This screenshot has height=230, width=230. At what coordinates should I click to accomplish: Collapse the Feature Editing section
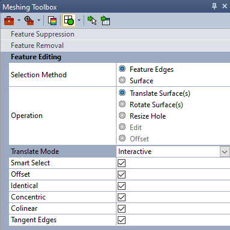click(x=115, y=57)
